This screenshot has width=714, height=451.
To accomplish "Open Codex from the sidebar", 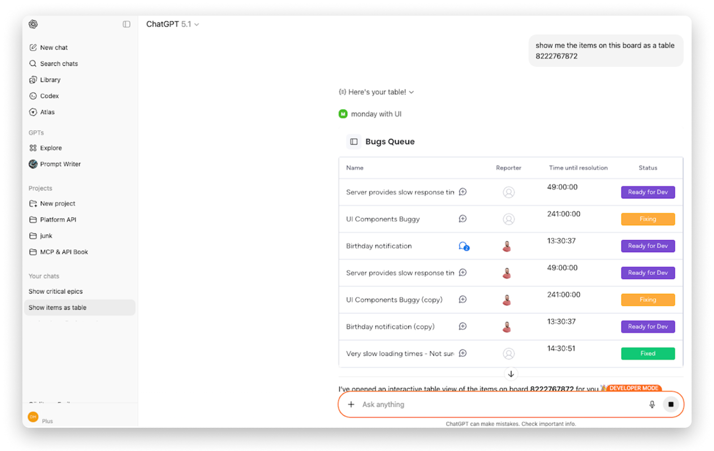I will pos(44,96).
